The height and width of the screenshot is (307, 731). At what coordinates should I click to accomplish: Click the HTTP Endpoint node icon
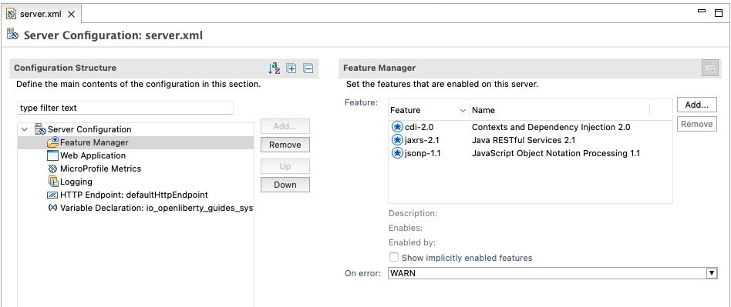click(52, 195)
